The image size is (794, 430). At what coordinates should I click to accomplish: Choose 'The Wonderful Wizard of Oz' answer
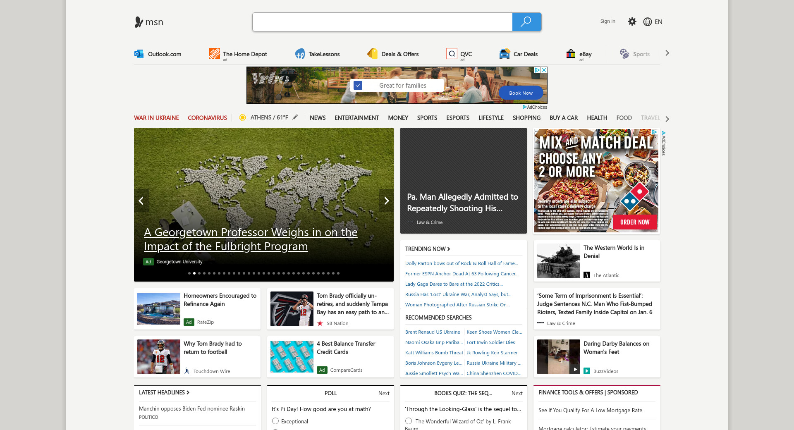tap(409, 421)
